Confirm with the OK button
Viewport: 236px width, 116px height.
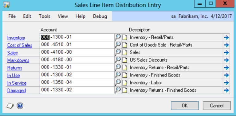pyautogui.click(x=185, y=106)
